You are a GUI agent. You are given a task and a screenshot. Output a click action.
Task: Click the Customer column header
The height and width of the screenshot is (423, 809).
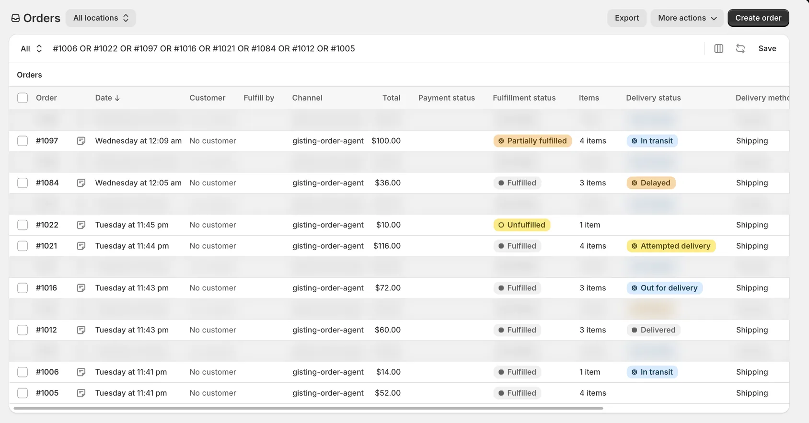(207, 98)
